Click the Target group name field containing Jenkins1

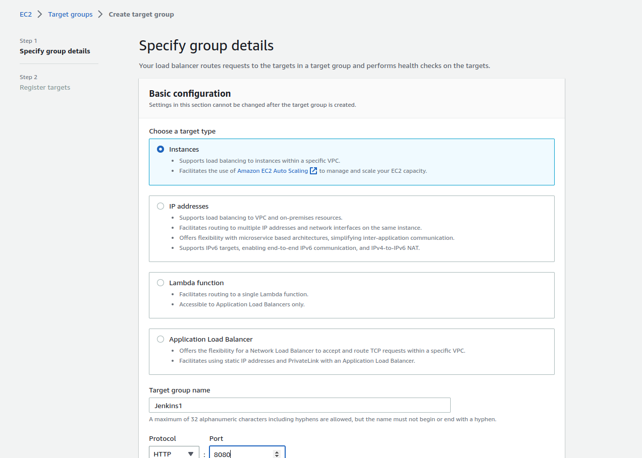click(299, 405)
